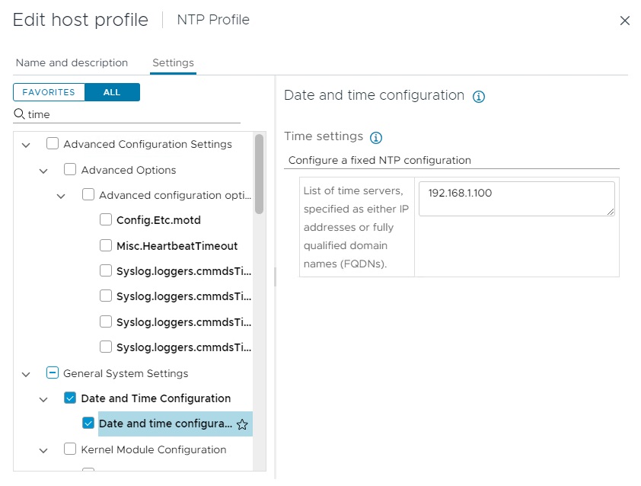Click the settings tree vertical scrollbar
The height and width of the screenshot is (486, 641).
pyautogui.click(x=260, y=174)
